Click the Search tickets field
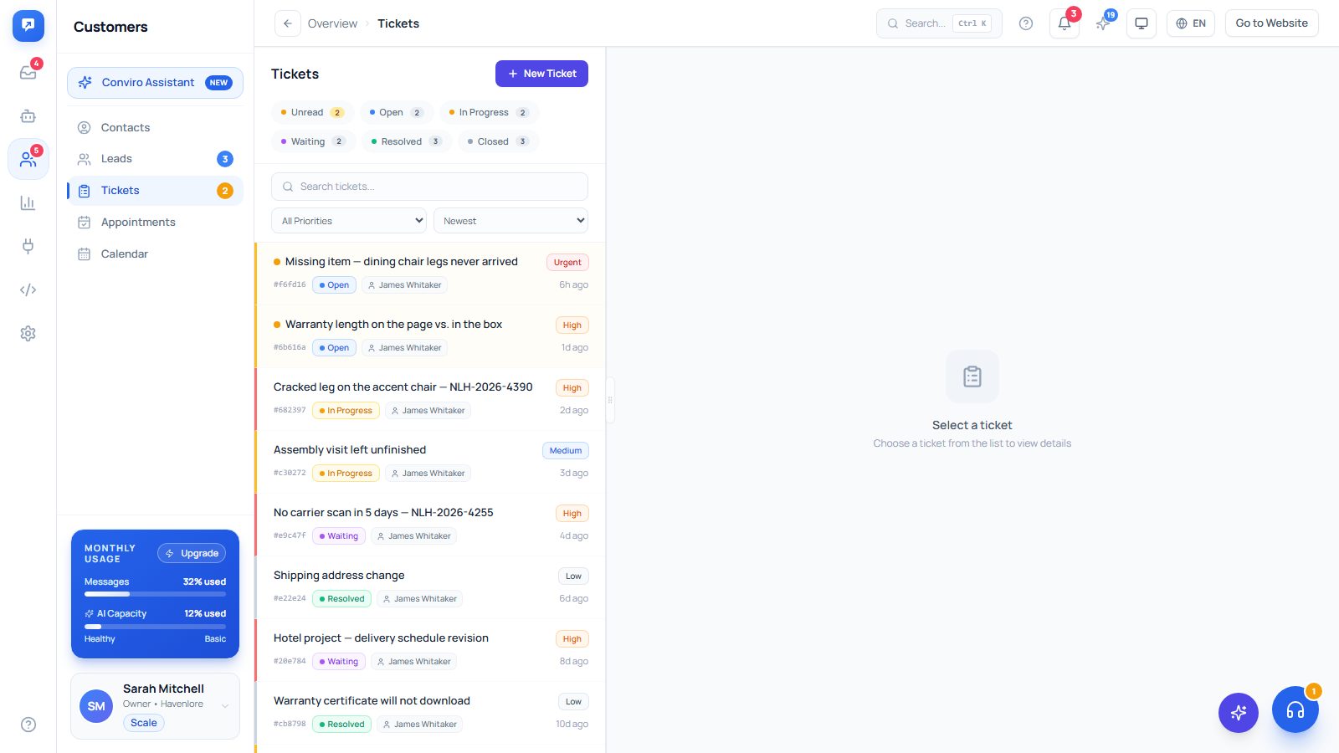The height and width of the screenshot is (753, 1339). tap(429, 187)
